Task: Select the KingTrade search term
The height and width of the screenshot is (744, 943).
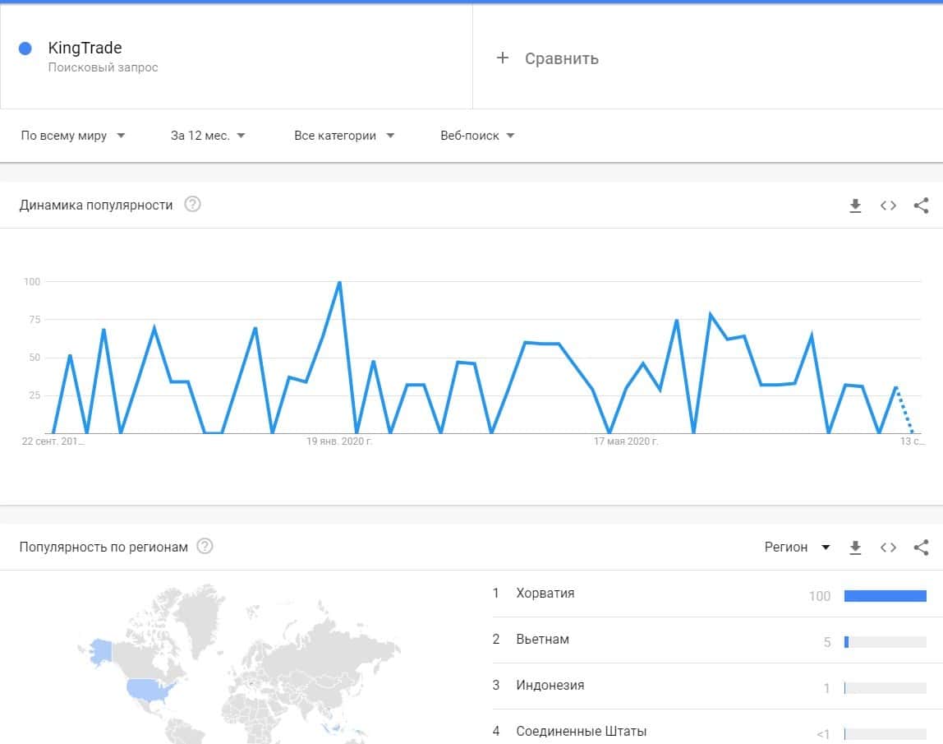Action: point(85,49)
